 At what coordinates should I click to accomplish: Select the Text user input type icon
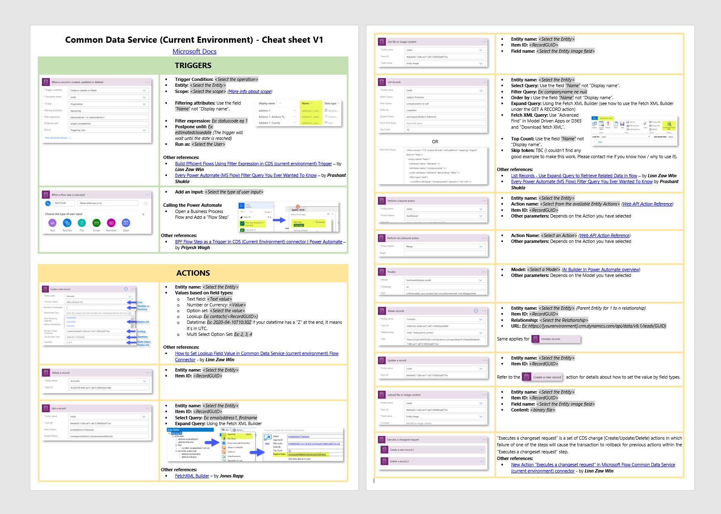52,223
